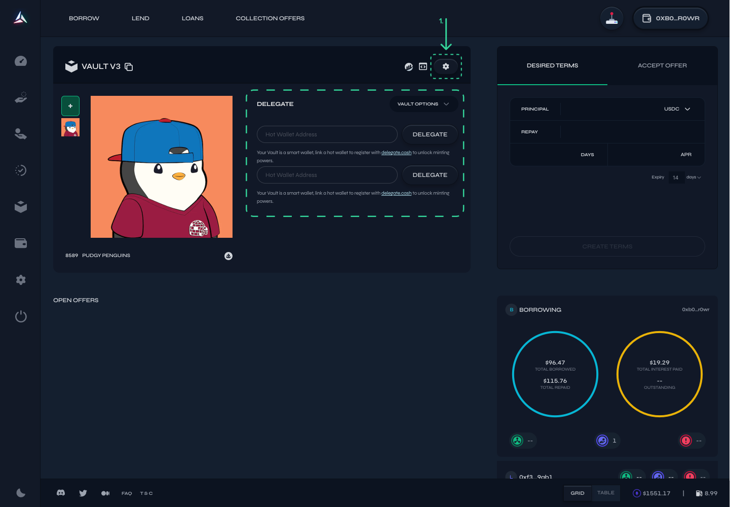Viewport: 730px width, 507px height.
Task: Go to the Borrow menu
Action: pos(84,18)
